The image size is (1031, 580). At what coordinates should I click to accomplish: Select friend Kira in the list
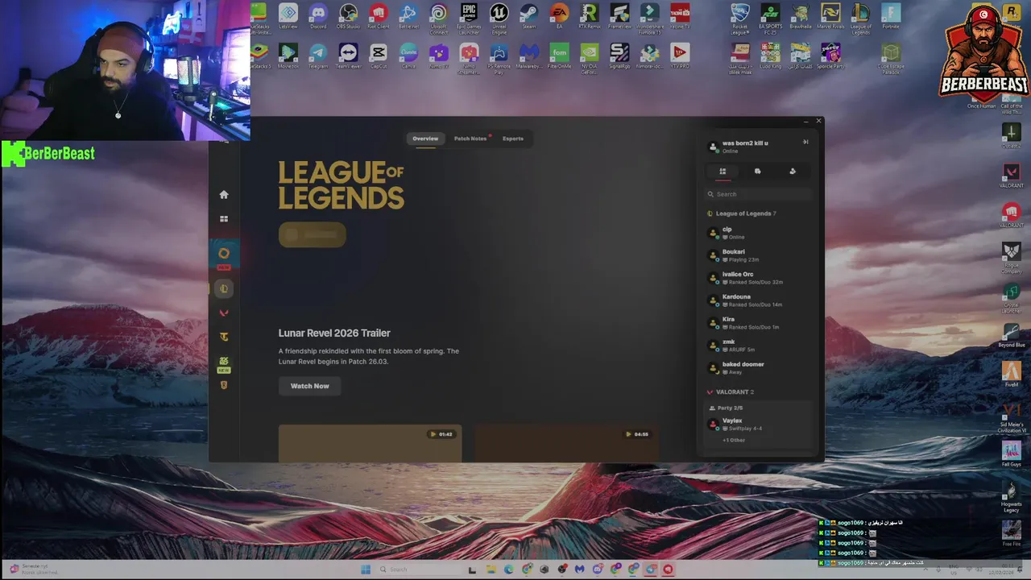pos(759,323)
